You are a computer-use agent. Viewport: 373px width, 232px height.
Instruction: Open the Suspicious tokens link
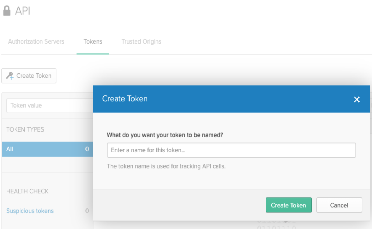(x=30, y=211)
